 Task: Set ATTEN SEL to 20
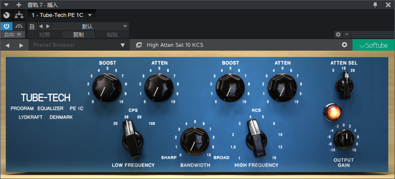click(x=353, y=70)
